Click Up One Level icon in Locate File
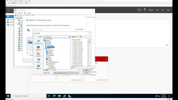The image size is (178, 100). pos(75,37)
